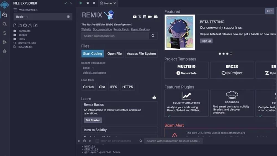The image size is (277, 156).
Task: Close the Home tab
Action: point(115,3)
